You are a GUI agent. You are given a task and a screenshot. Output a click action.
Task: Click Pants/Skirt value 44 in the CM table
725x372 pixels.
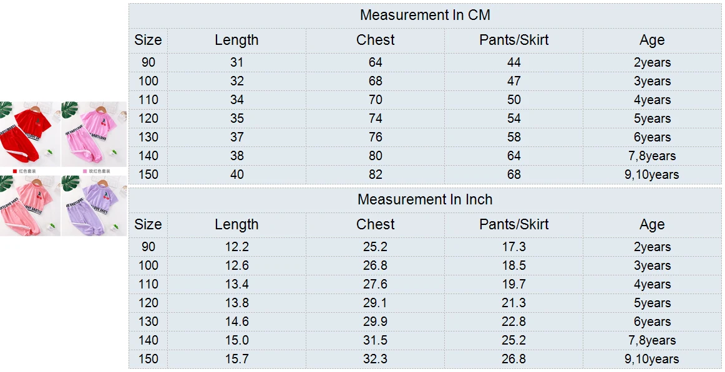tap(513, 62)
